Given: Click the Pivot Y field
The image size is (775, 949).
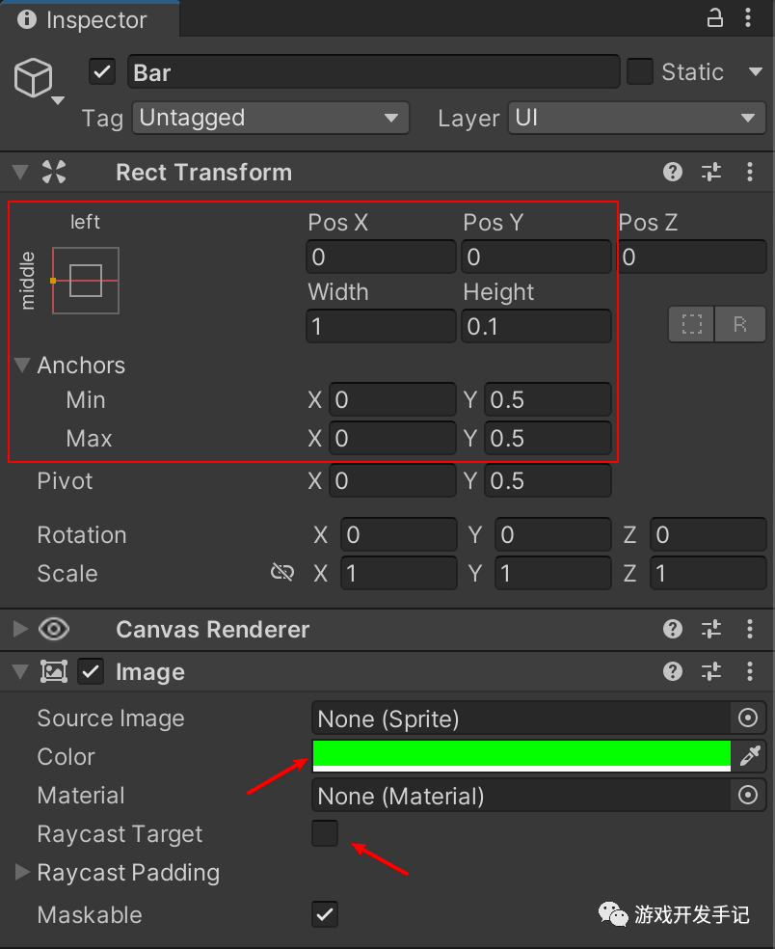Looking at the screenshot, I should click(548, 480).
